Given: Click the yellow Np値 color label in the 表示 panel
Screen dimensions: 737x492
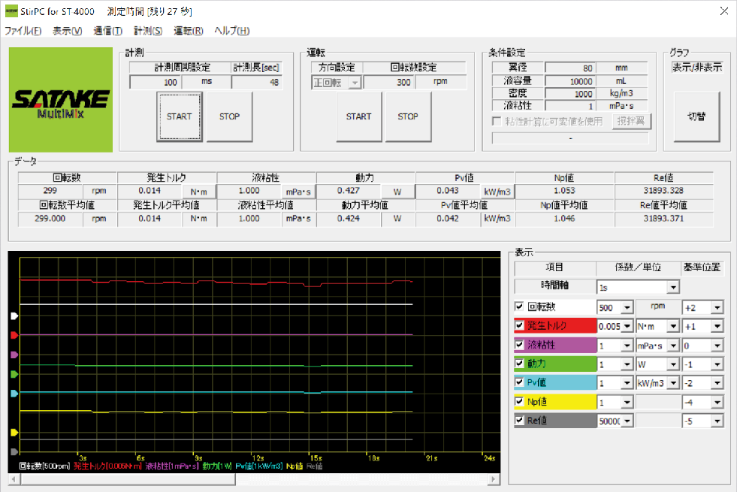Looking at the screenshot, I should [556, 401].
